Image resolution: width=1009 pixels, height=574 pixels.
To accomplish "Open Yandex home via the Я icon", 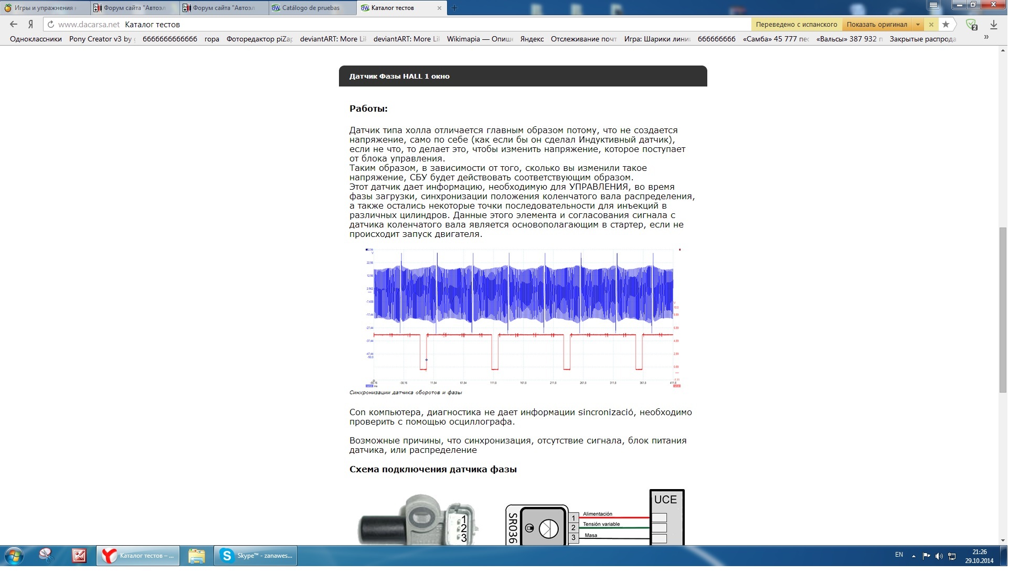I will [x=31, y=24].
